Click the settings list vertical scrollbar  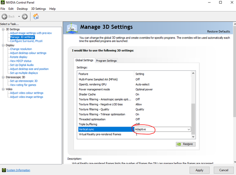193,118
